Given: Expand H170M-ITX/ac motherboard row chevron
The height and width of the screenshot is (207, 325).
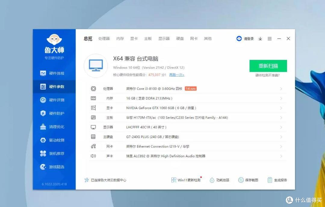Looking at the screenshot, I should coord(281,117).
